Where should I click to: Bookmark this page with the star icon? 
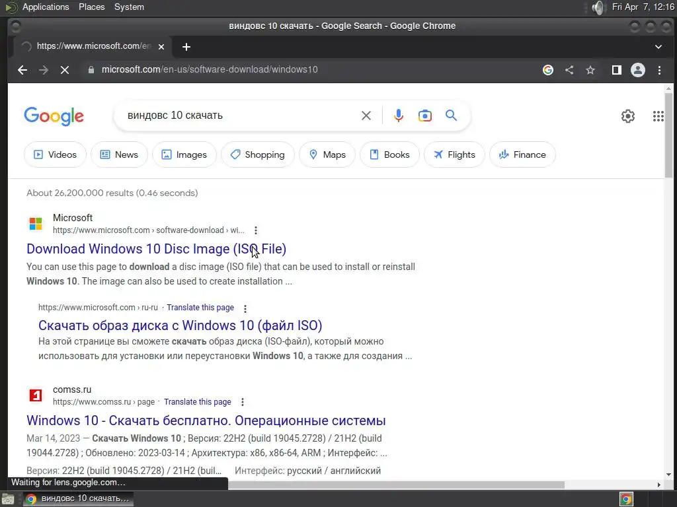click(590, 70)
